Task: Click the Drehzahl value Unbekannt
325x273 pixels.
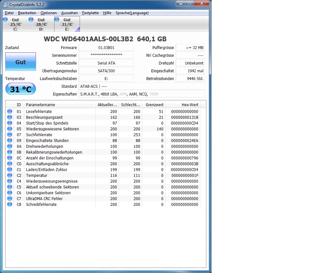Action: point(190,63)
